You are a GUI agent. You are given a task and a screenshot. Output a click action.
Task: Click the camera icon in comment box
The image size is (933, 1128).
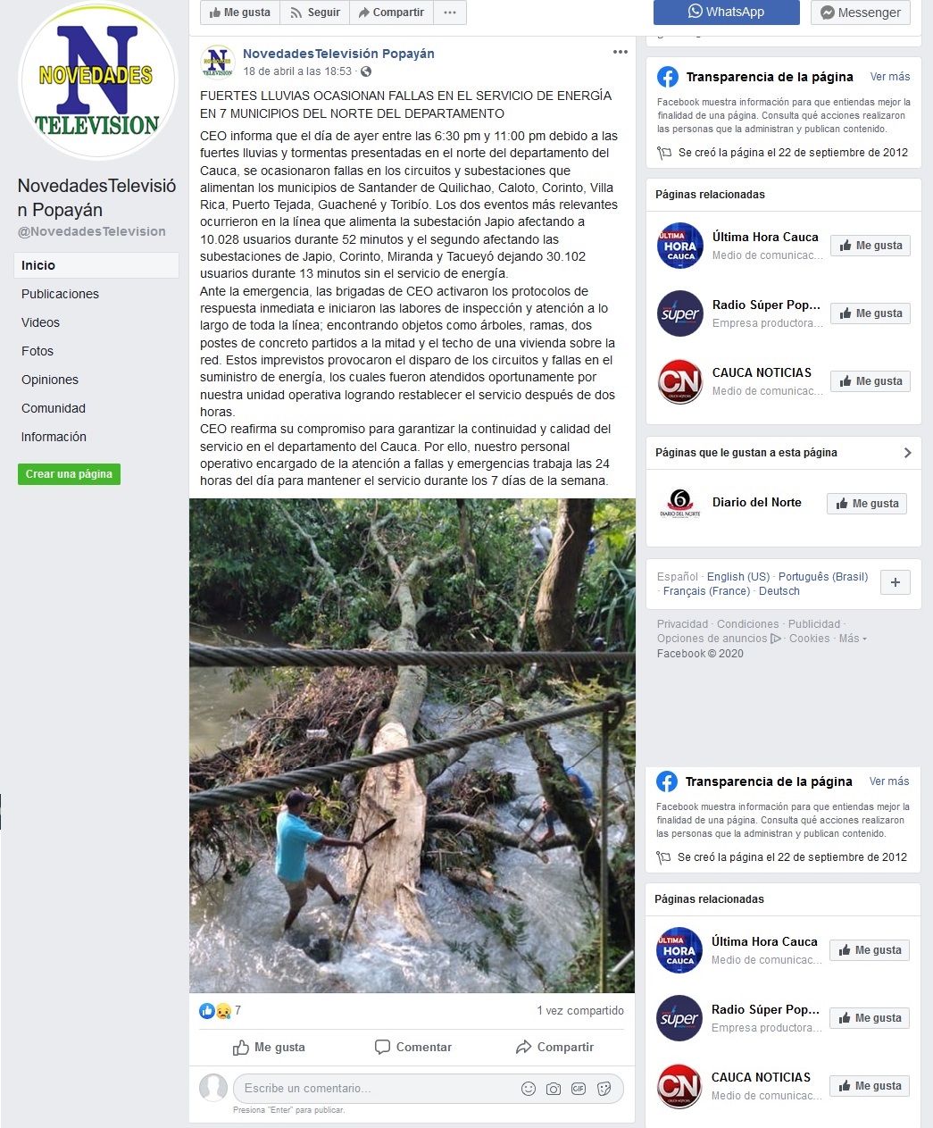(x=554, y=1088)
